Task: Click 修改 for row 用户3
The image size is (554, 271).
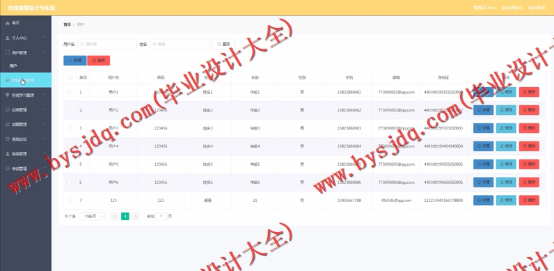Action: [506, 128]
